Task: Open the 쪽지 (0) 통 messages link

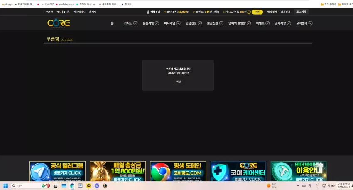Action: (x=63, y=12)
